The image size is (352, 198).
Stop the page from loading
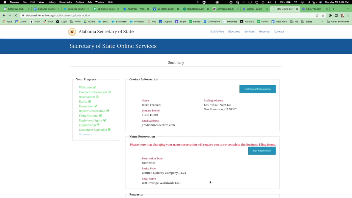point(16,15)
